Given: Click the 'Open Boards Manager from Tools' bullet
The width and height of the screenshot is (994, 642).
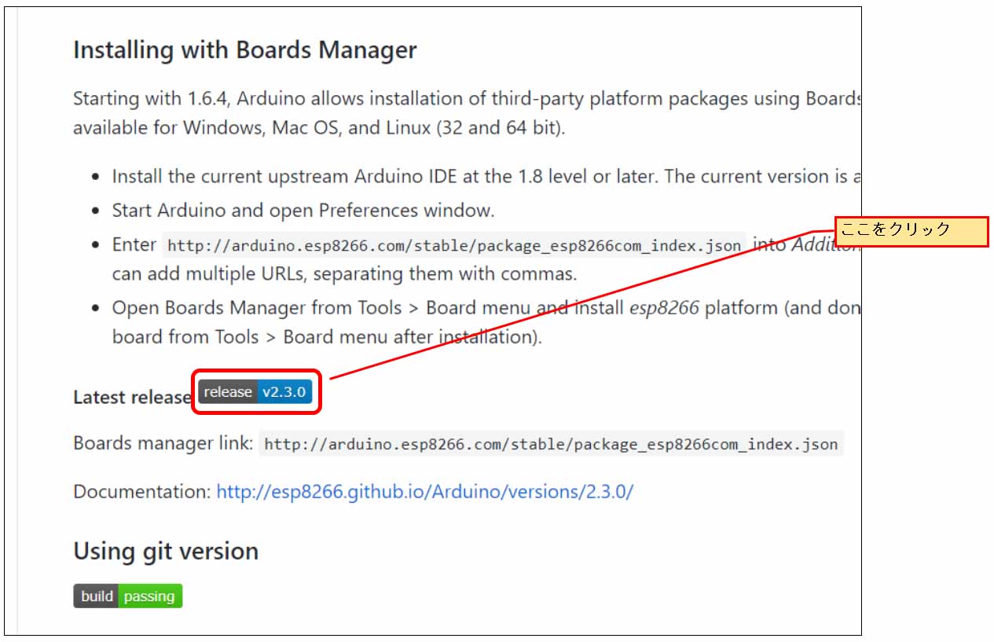Looking at the screenshot, I should (486, 308).
